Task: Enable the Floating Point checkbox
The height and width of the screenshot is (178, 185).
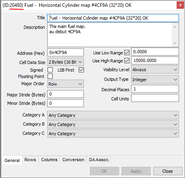Action: pyautogui.click(x=50, y=76)
